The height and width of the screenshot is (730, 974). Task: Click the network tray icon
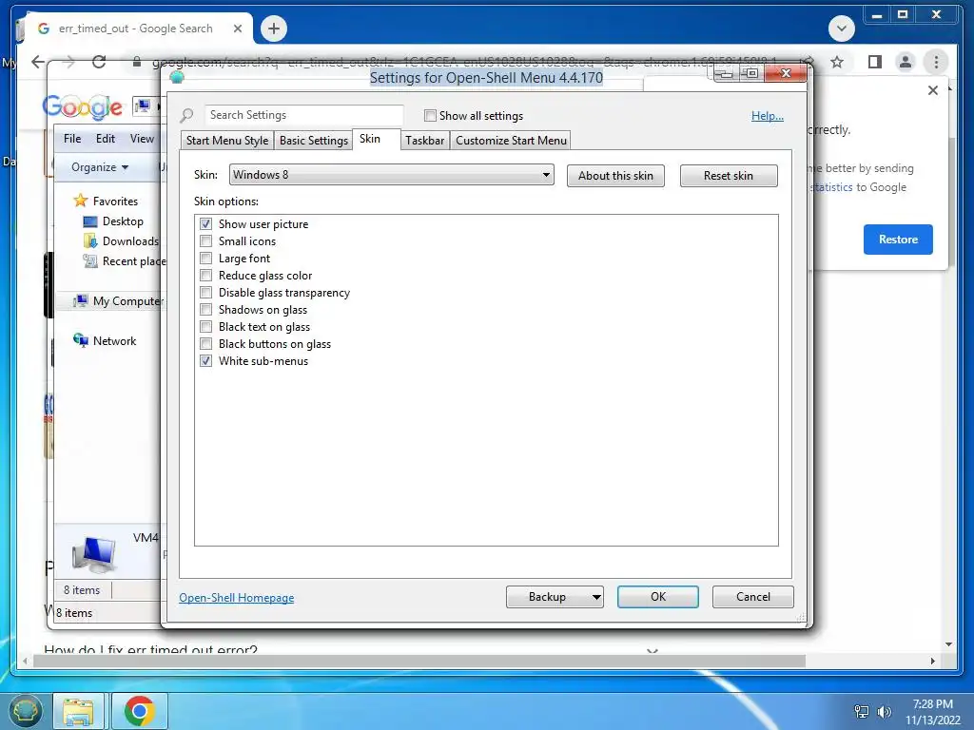coord(862,712)
